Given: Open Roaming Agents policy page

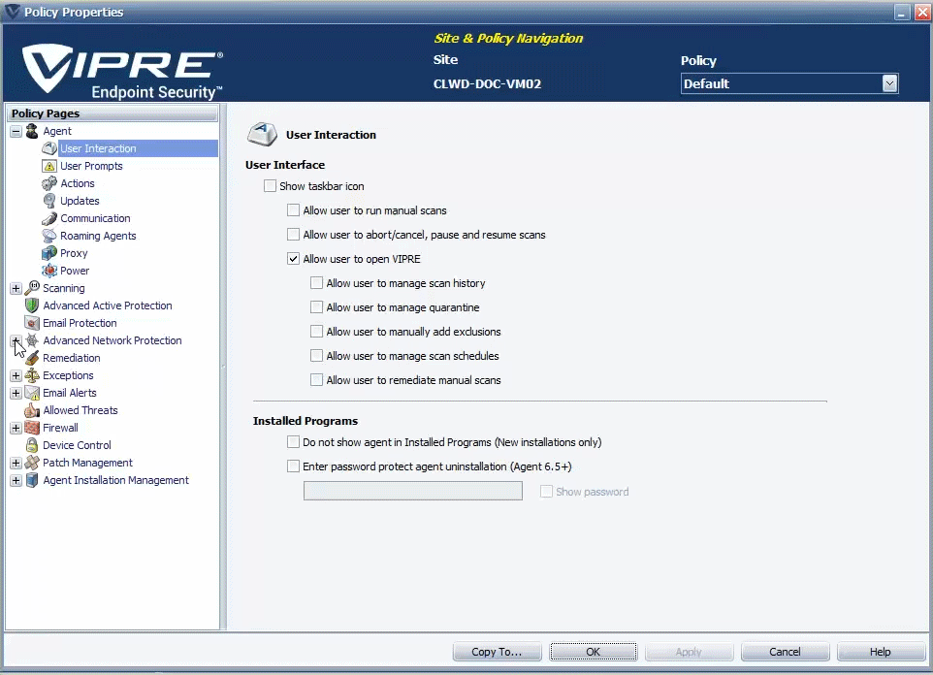Looking at the screenshot, I should click(98, 236).
